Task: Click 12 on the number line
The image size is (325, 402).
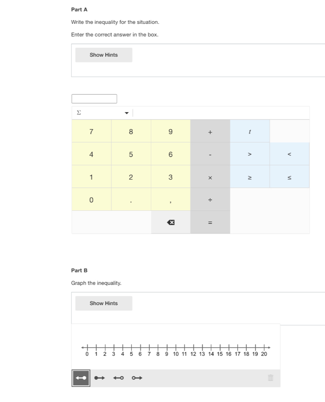Action: [193, 348]
